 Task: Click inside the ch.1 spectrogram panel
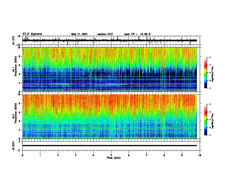(x=110, y=69)
